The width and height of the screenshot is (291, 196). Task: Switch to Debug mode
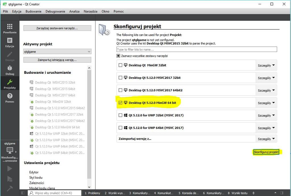click(10, 70)
